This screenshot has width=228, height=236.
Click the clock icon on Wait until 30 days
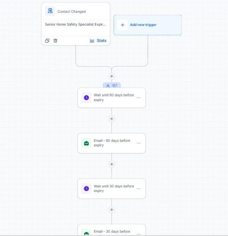(86, 188)
